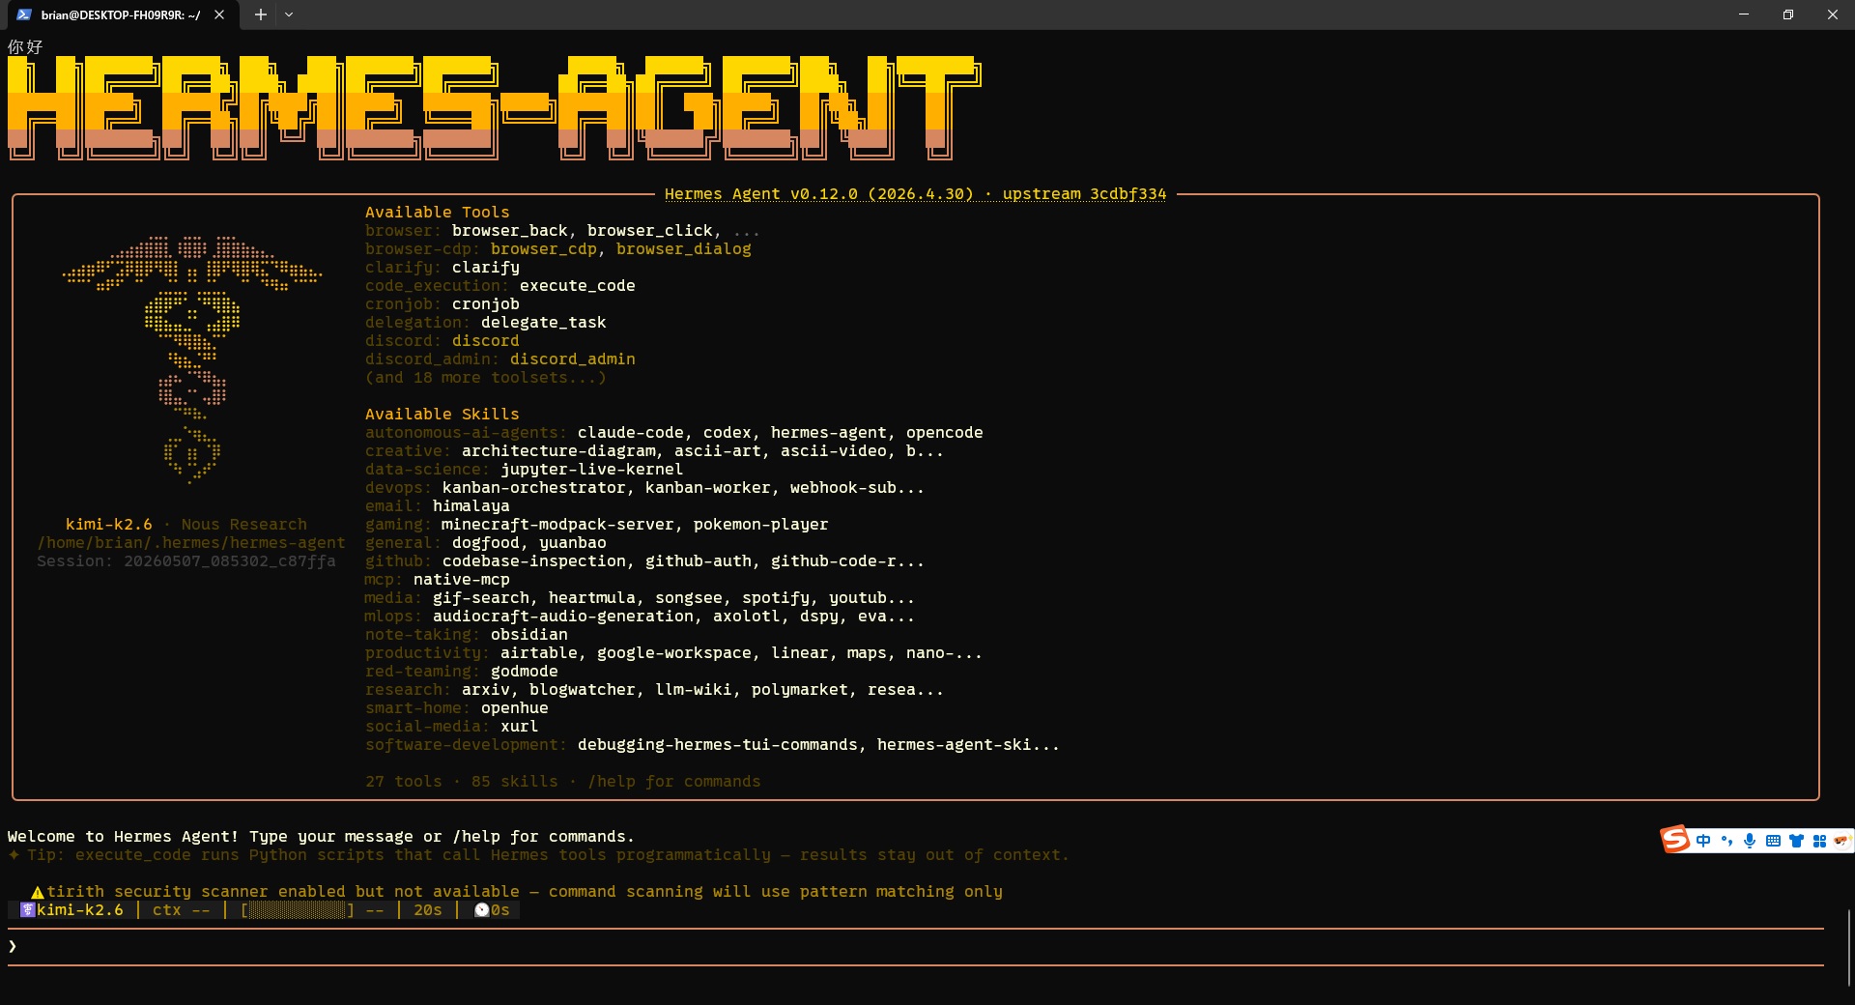Image resolution: width=1855 pixels, height=1005 pixels.
Task: Click the "native-mcp" skill name
Action: [x=461, y=579]
